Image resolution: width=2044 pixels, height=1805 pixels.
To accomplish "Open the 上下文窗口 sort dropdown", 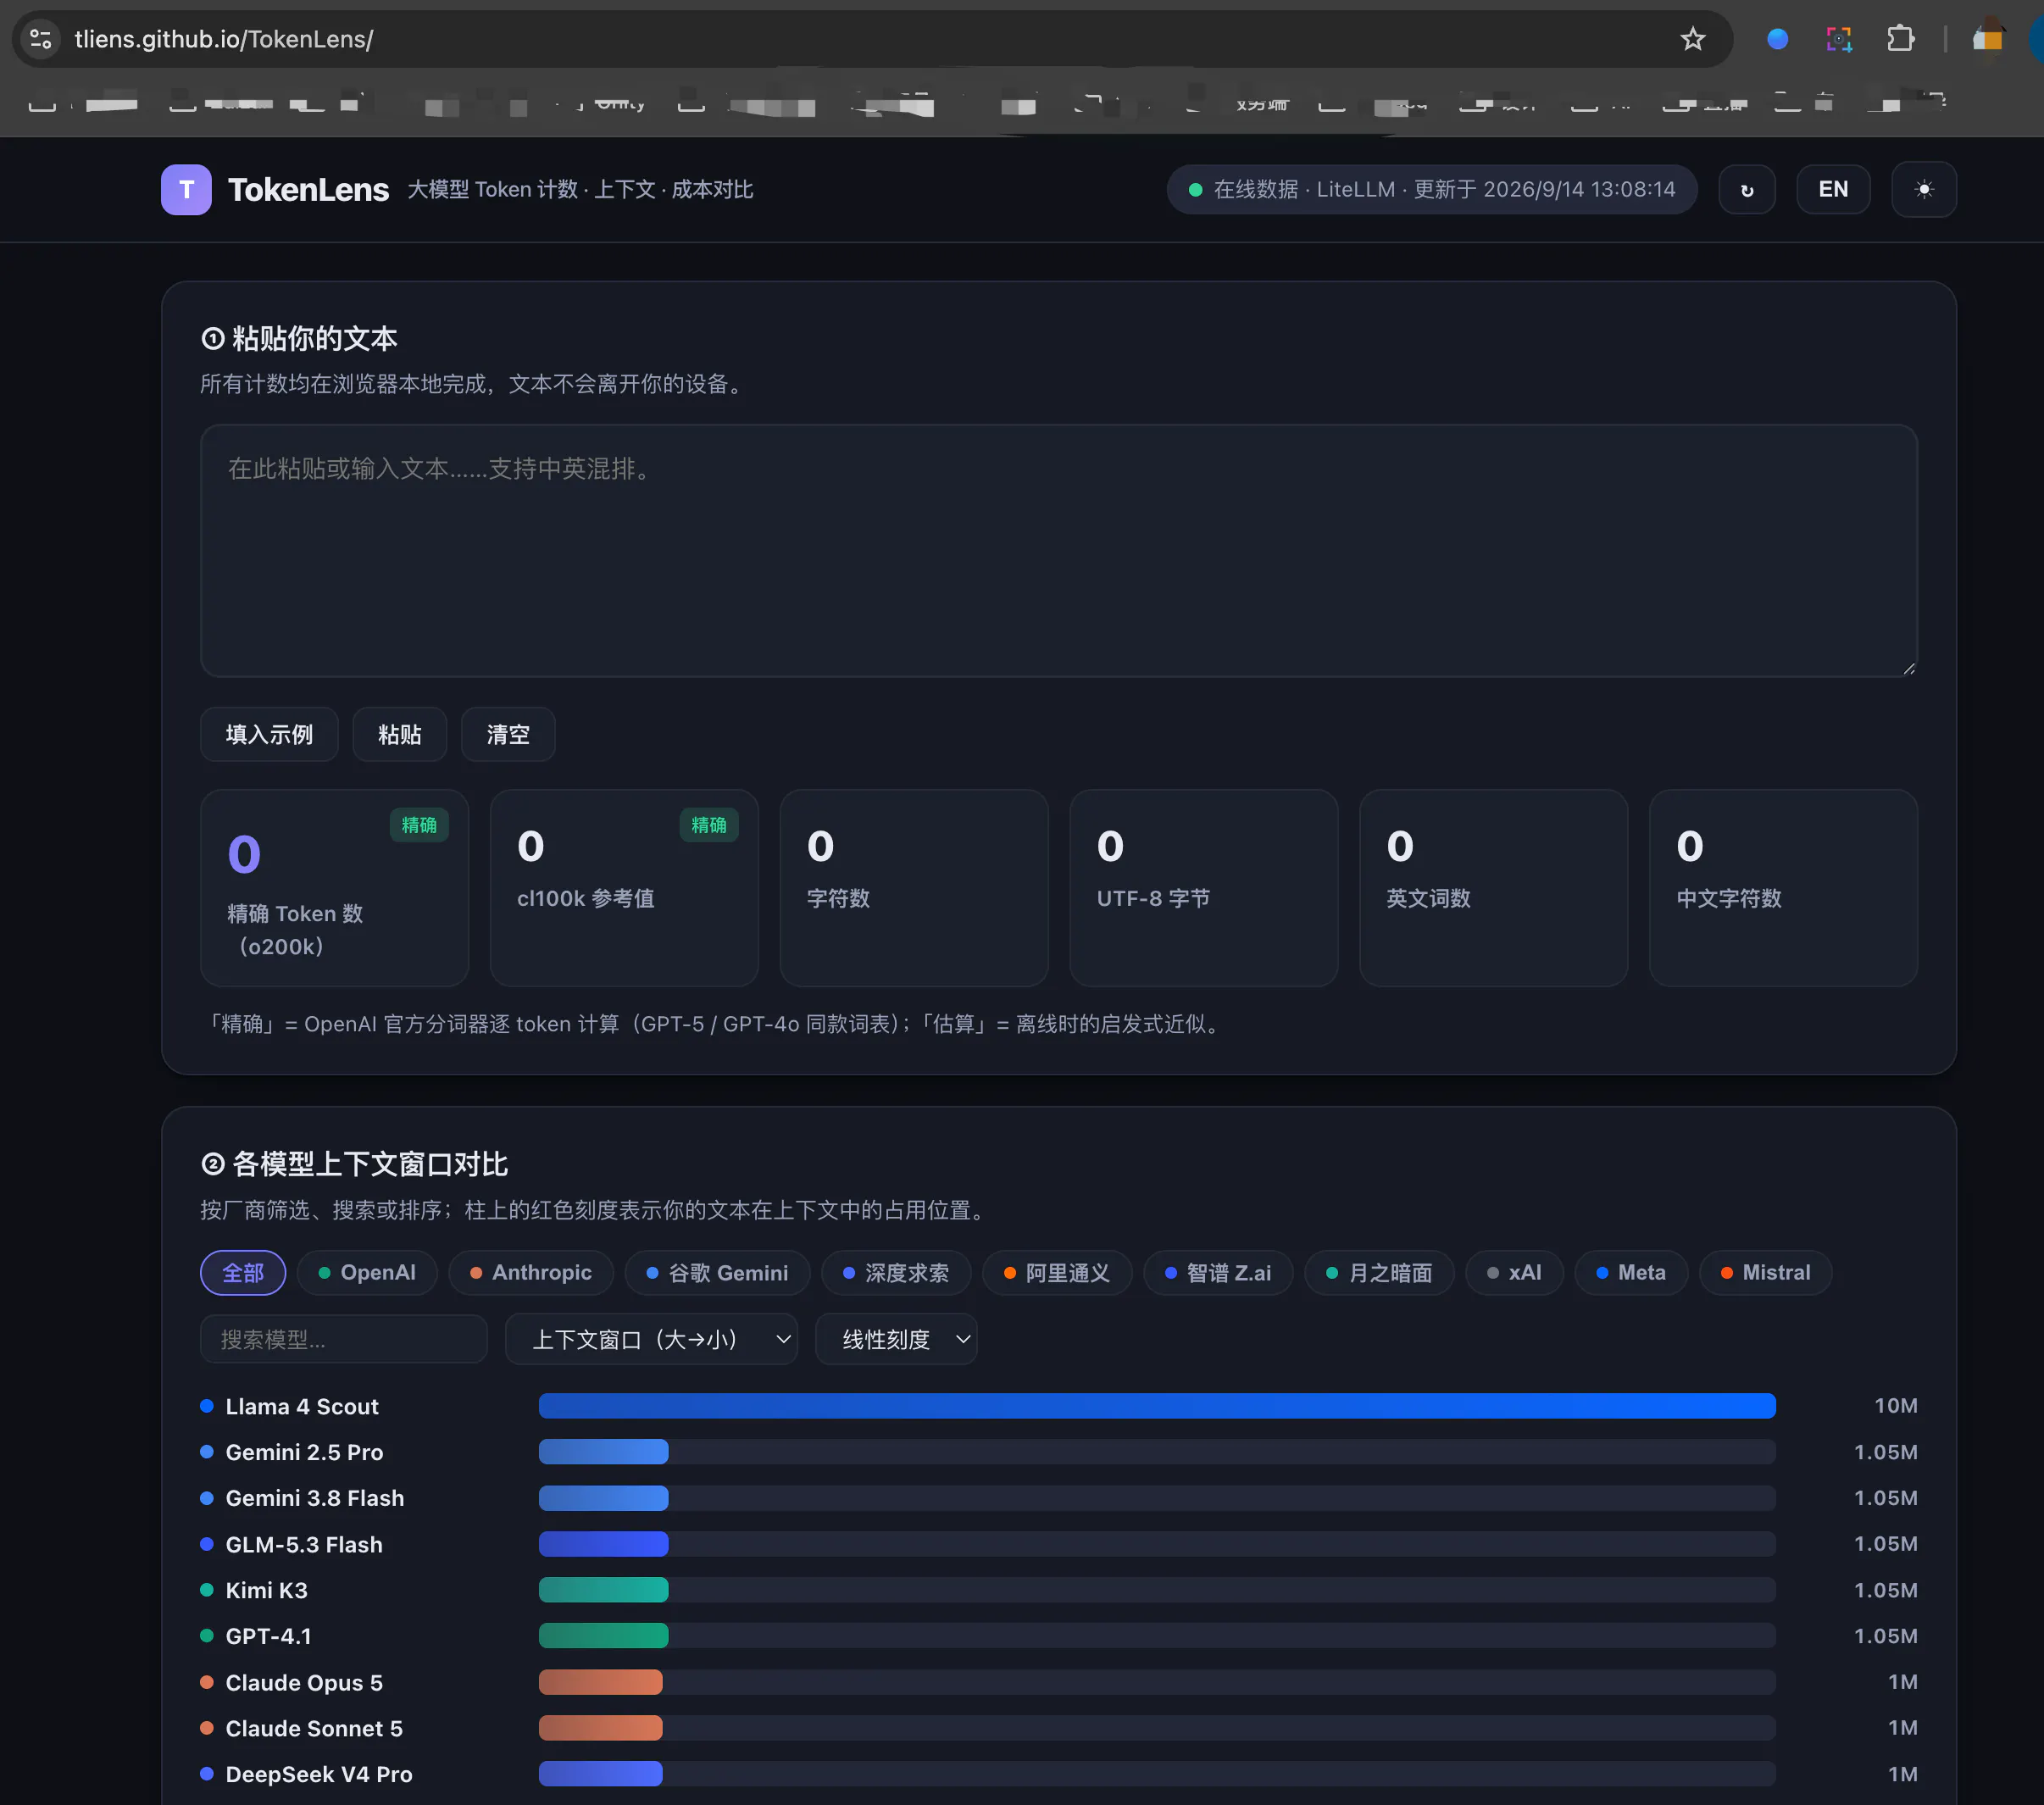I will coord(652,1340).
